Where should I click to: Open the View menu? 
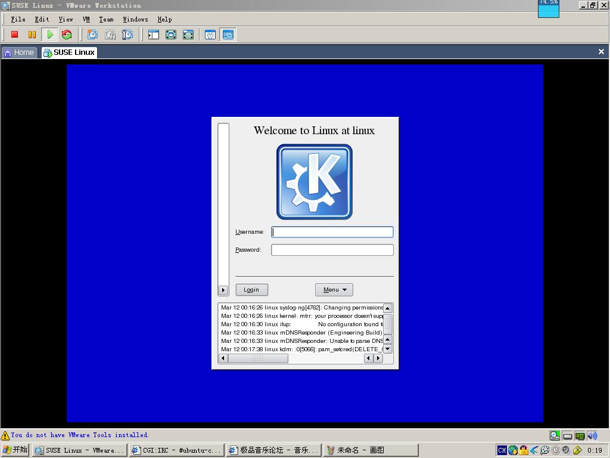pyautogui.click(x=66, y=19)
